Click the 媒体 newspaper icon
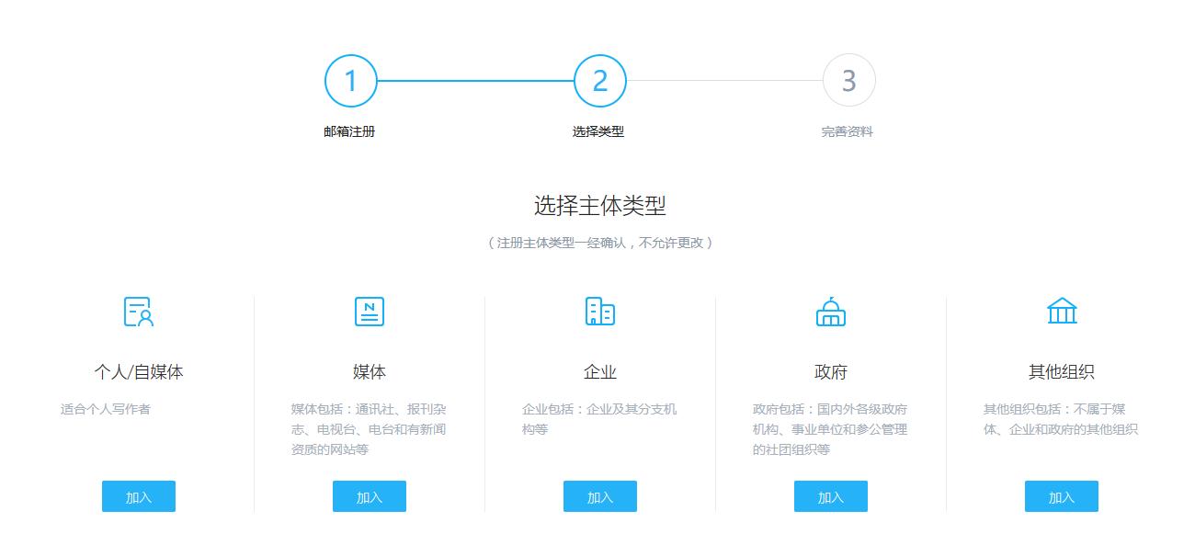 point(369,312)
